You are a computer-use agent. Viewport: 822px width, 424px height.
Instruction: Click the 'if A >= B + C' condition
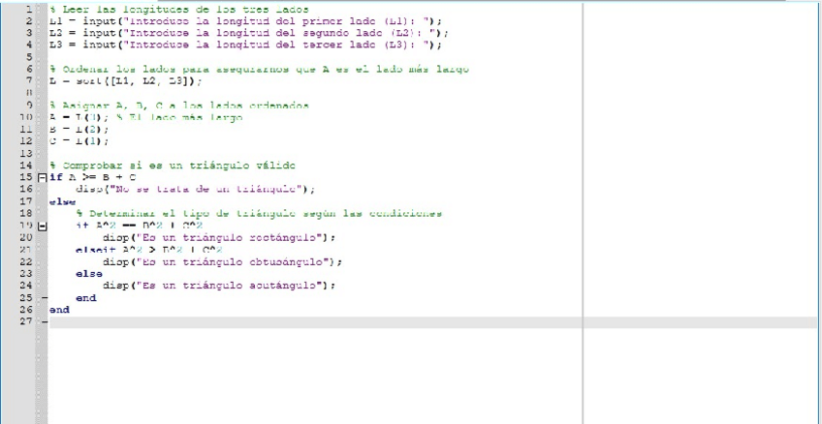point(92,177)
